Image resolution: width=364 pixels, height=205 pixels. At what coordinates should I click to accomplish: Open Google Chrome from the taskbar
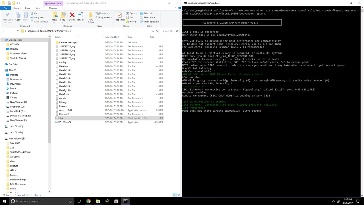[88, 201]
